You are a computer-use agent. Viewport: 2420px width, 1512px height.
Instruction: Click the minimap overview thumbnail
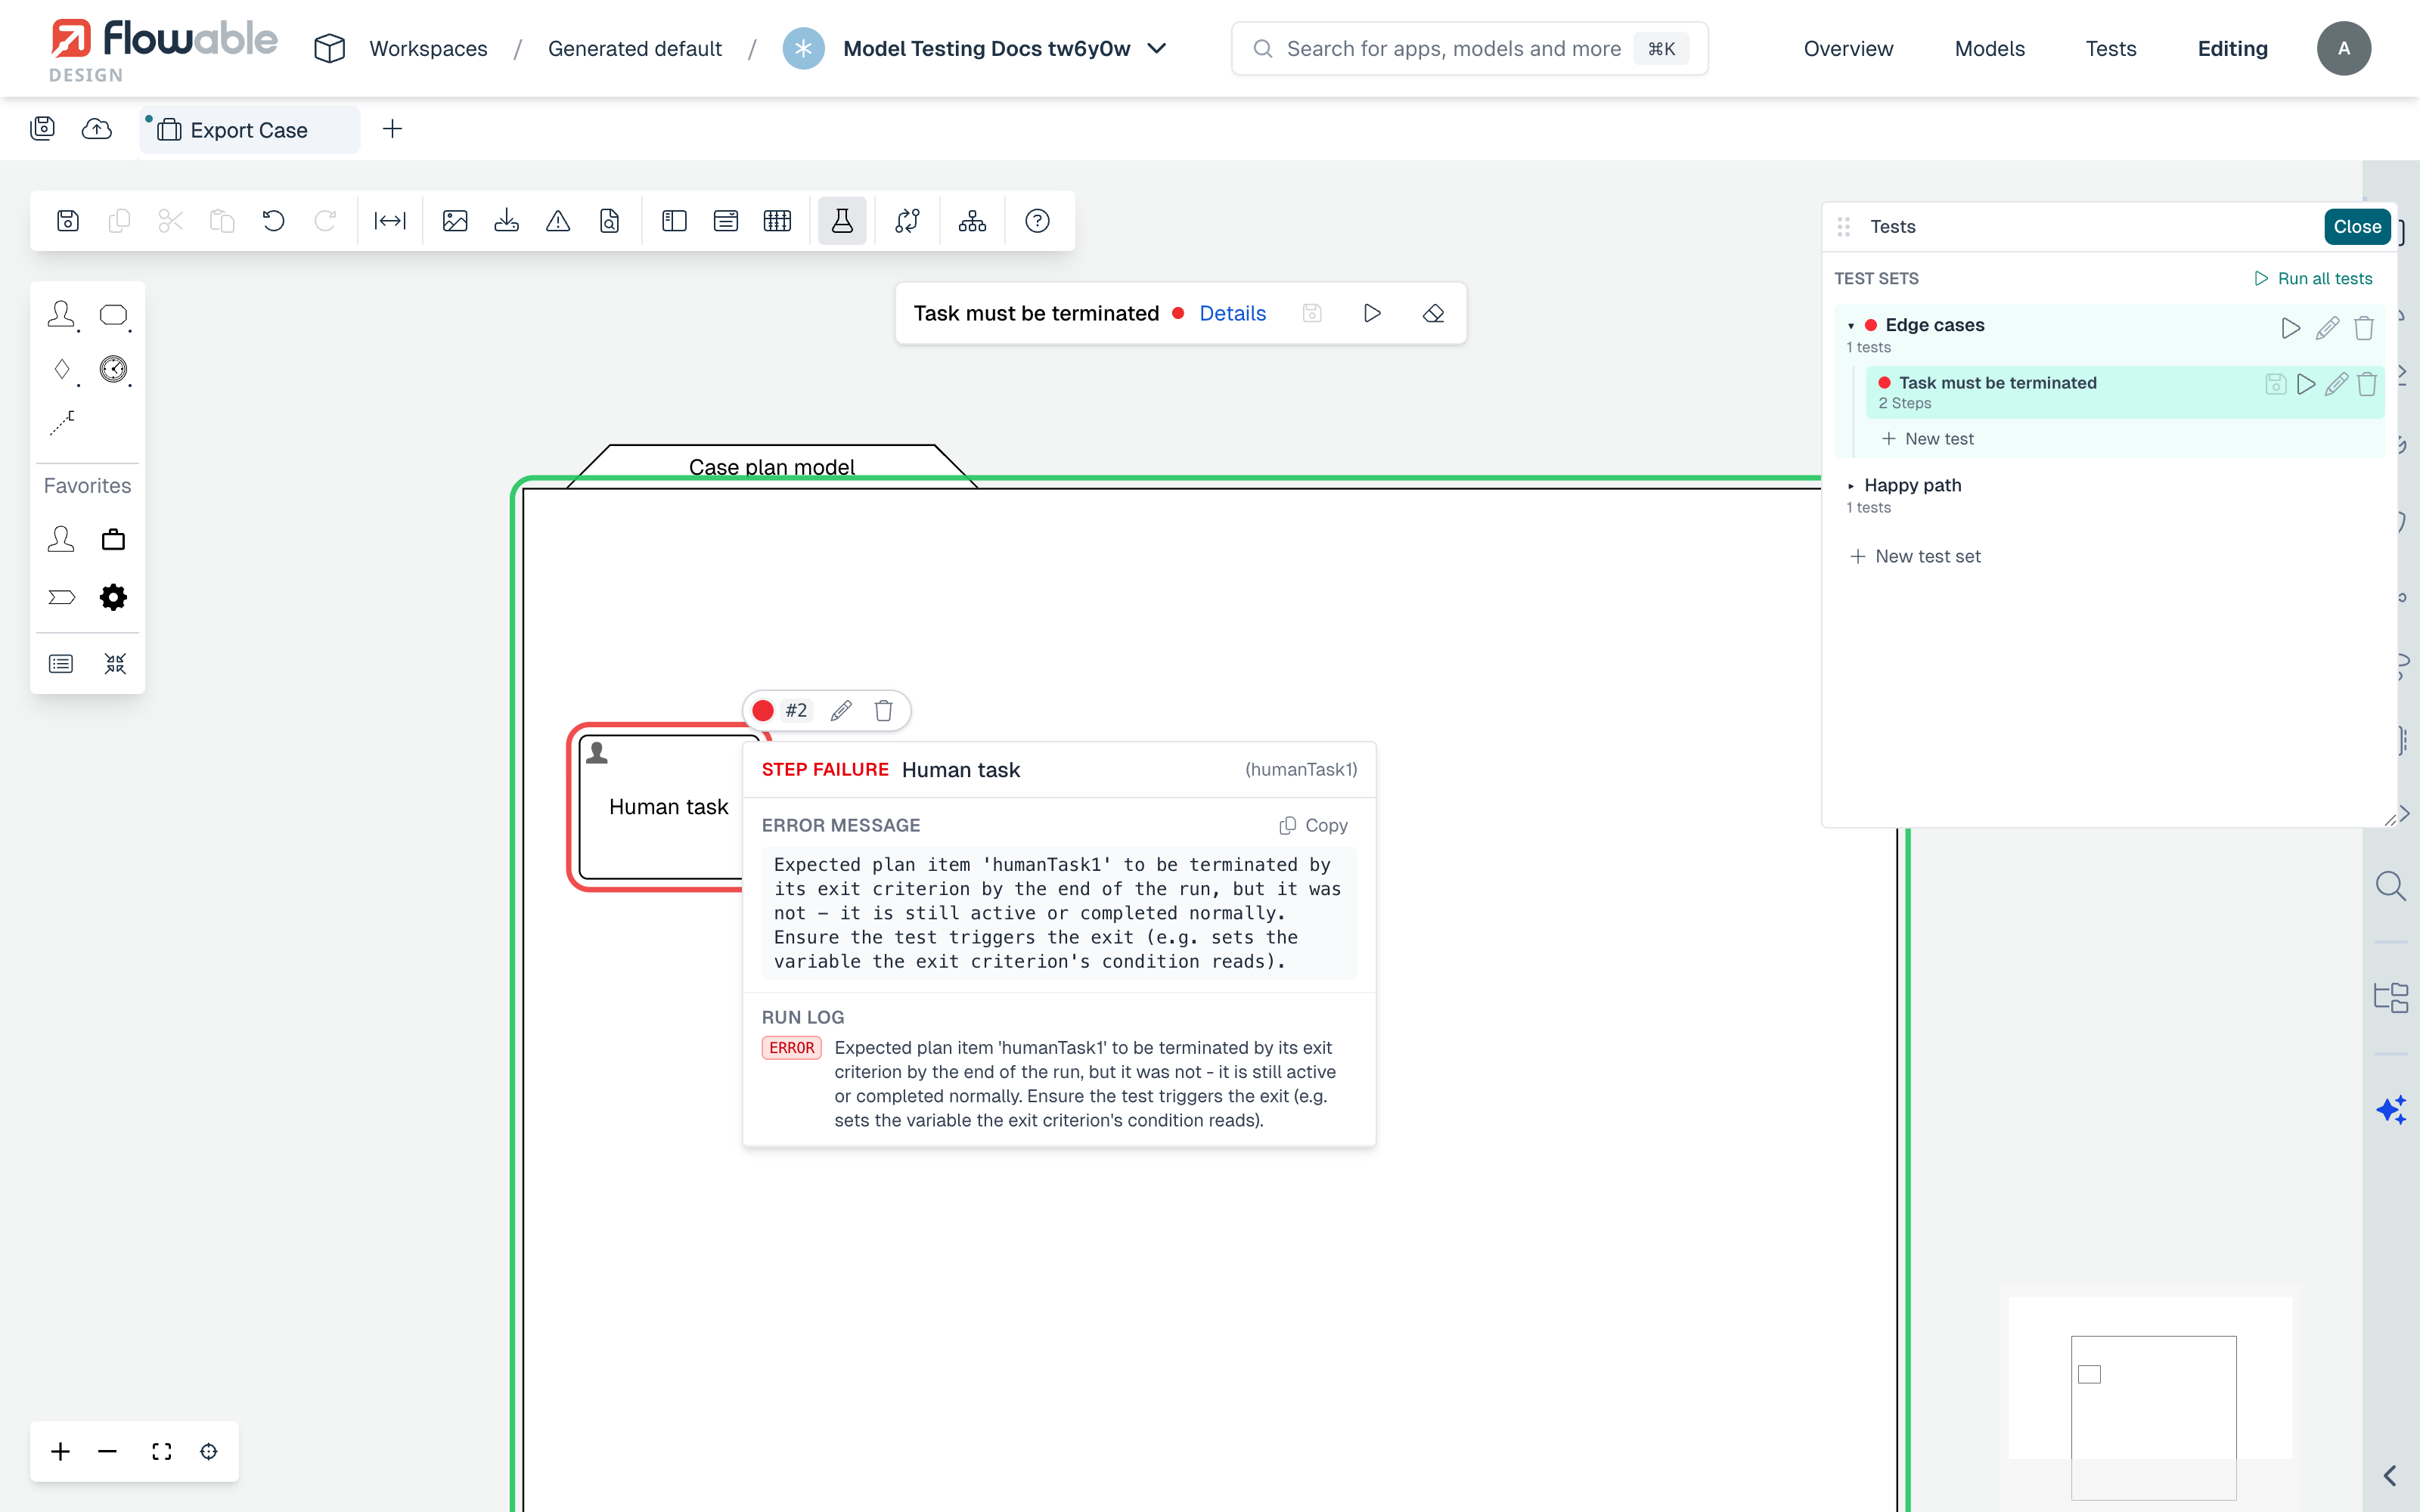2151,1397
